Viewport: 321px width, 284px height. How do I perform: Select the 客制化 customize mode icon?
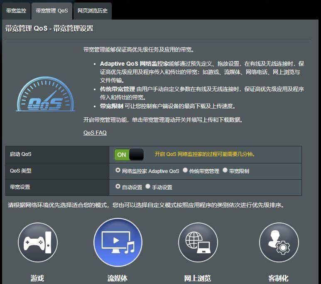tap(279, 242)
